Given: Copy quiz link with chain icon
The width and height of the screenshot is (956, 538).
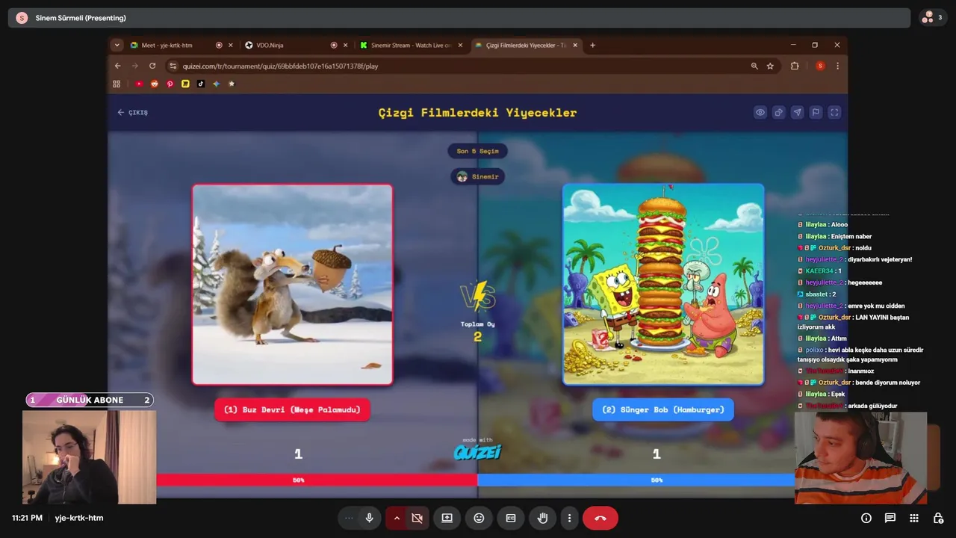Looking at the screenshot, I should [779, 112].
